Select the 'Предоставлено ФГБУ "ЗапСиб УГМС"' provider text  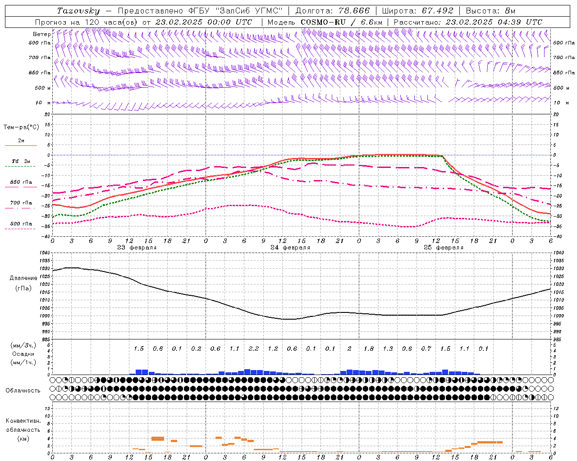tap(200, 11)
